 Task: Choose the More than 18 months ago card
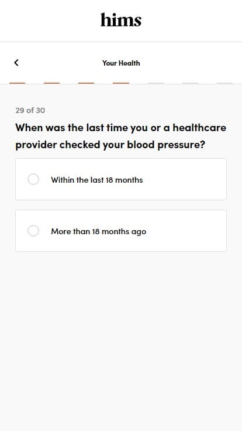[x=121, y=231]
